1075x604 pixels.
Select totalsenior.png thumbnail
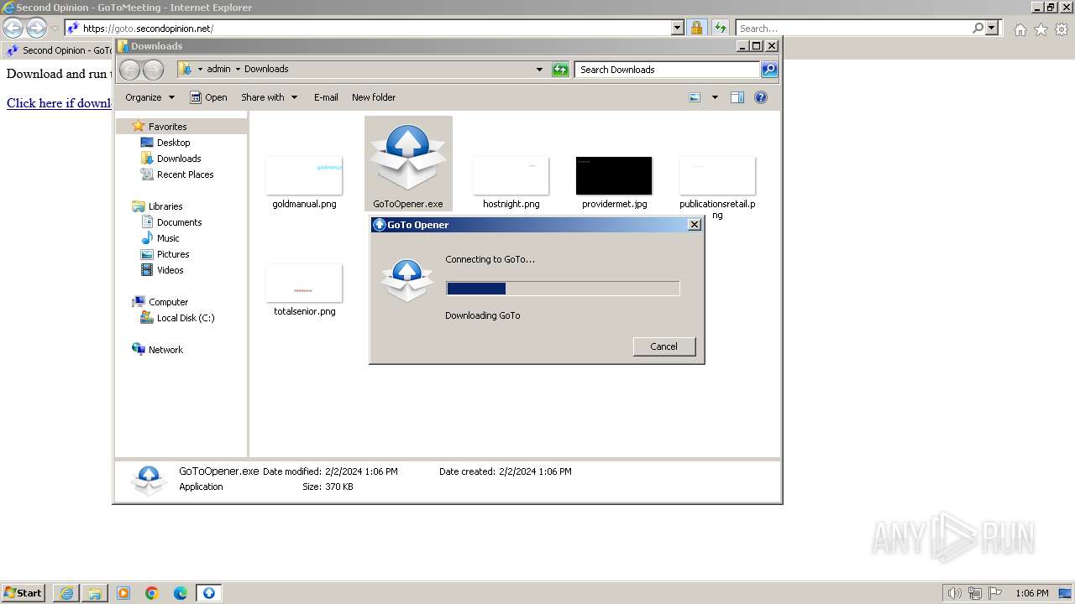(x=304, y=283)
